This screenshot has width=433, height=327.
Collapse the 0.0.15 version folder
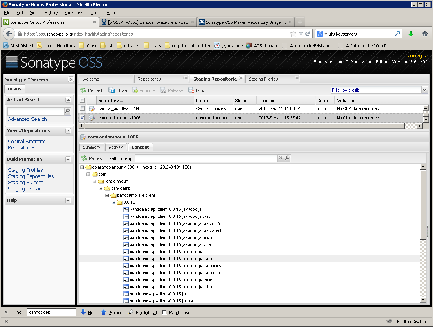point(113,203)
